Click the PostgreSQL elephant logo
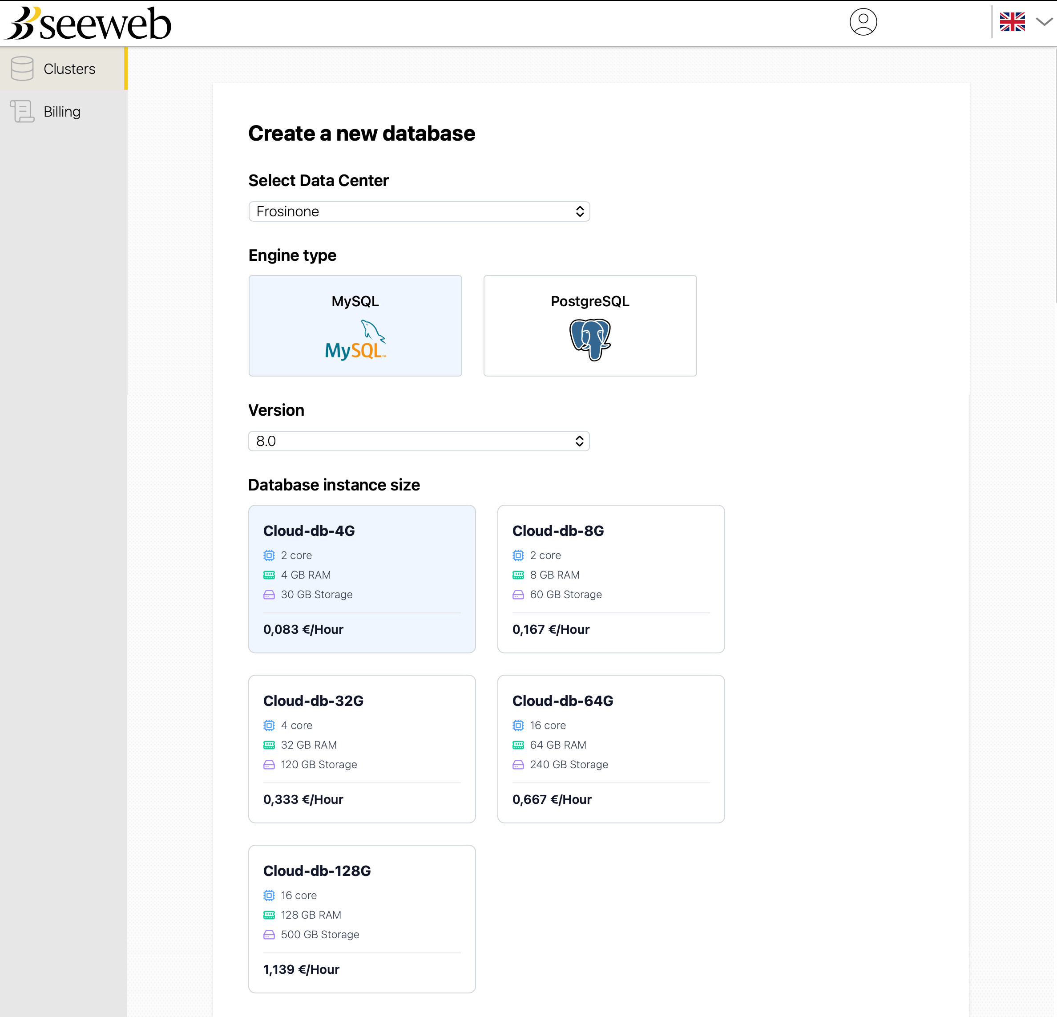Image resolution: width=1057 pixels, height=1017 pixels. 590,339
